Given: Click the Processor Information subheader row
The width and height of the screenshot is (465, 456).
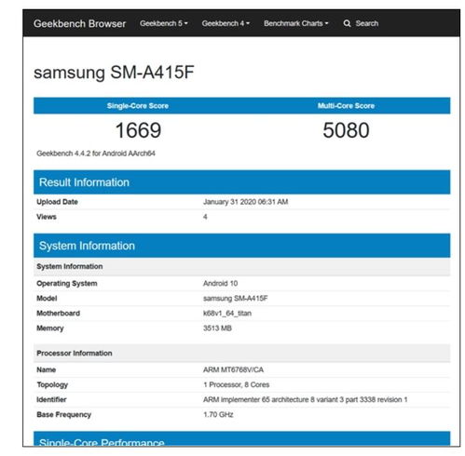Looking at the screenshot, I should pos(241,353).
